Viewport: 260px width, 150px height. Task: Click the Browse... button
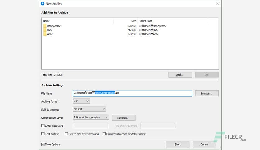point(207,93)
